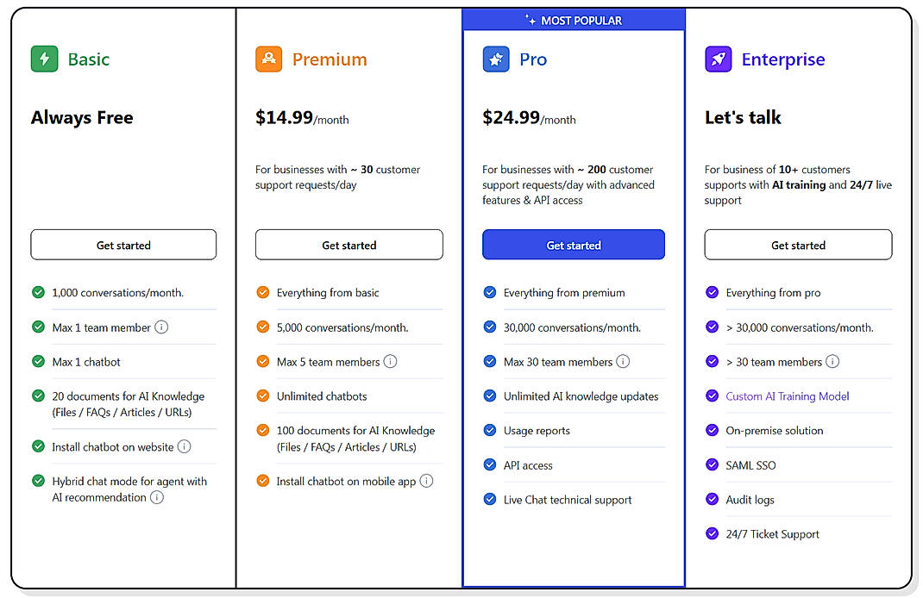The width and height of the screenshot is (923, 598).
Task: Click the Enterprise rocket badge icon
Action: click(x=719, y=59)
